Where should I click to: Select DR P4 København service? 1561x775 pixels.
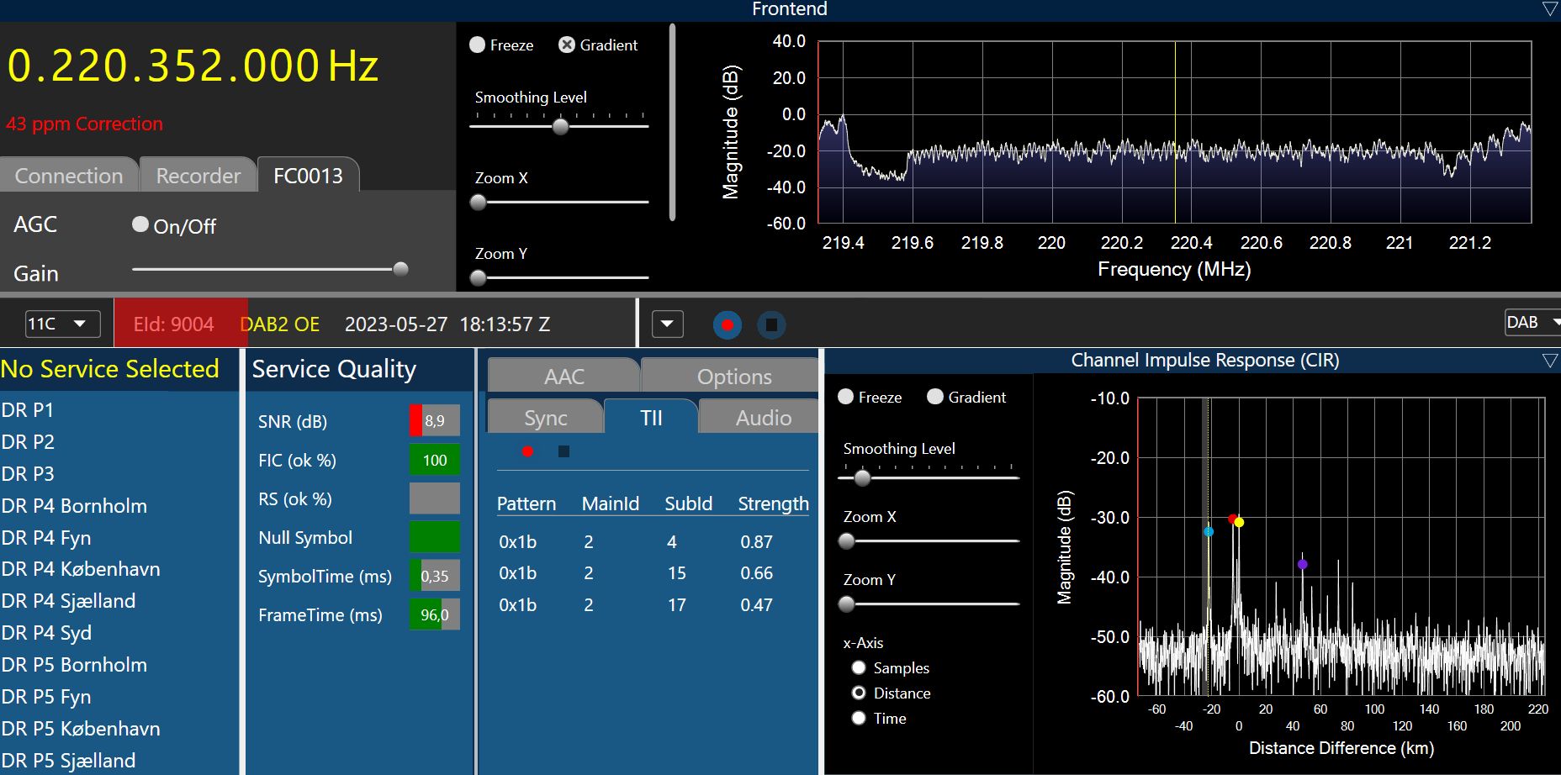click(x=81, y=569)
